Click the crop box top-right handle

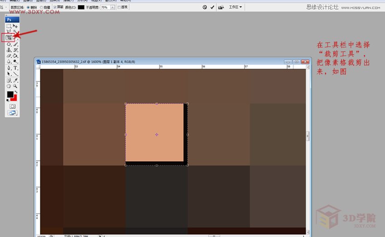pyautogui.click(x=188, y=103)
